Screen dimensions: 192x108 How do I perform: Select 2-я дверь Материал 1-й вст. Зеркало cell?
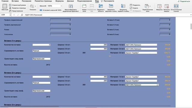[x=141, y=77]
